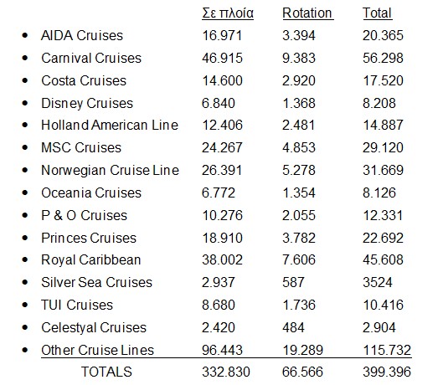The height and width of the screenshot is (385, 443).
Task: Click Costa Cruises total 17.520
Action: click(383, 81)
